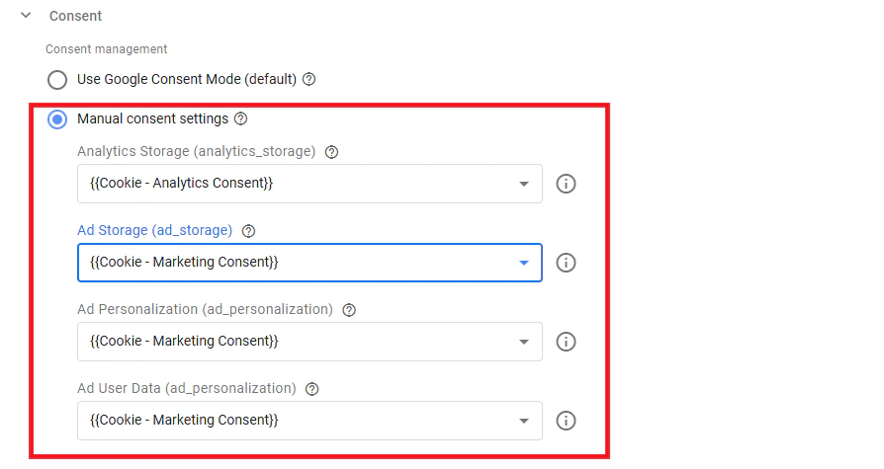Click help icon for Ad Storage label
This screenshot has height=469, width=884.
pyautogui.click(x=248, y=231)
